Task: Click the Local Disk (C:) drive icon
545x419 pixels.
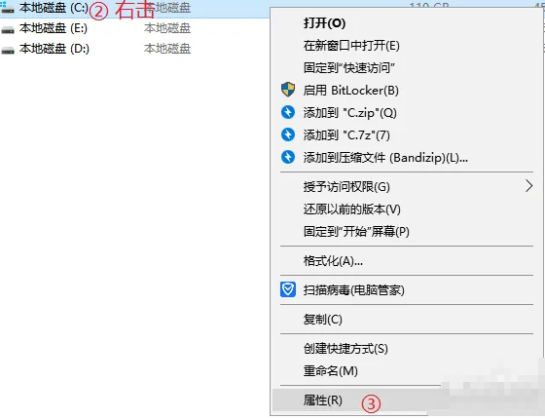Action: pos(8,8)
